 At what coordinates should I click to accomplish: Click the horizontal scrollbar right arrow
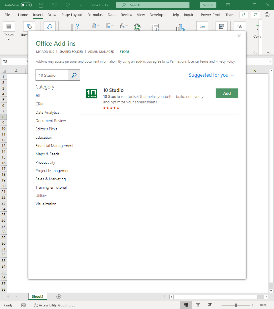click(266, 297)
